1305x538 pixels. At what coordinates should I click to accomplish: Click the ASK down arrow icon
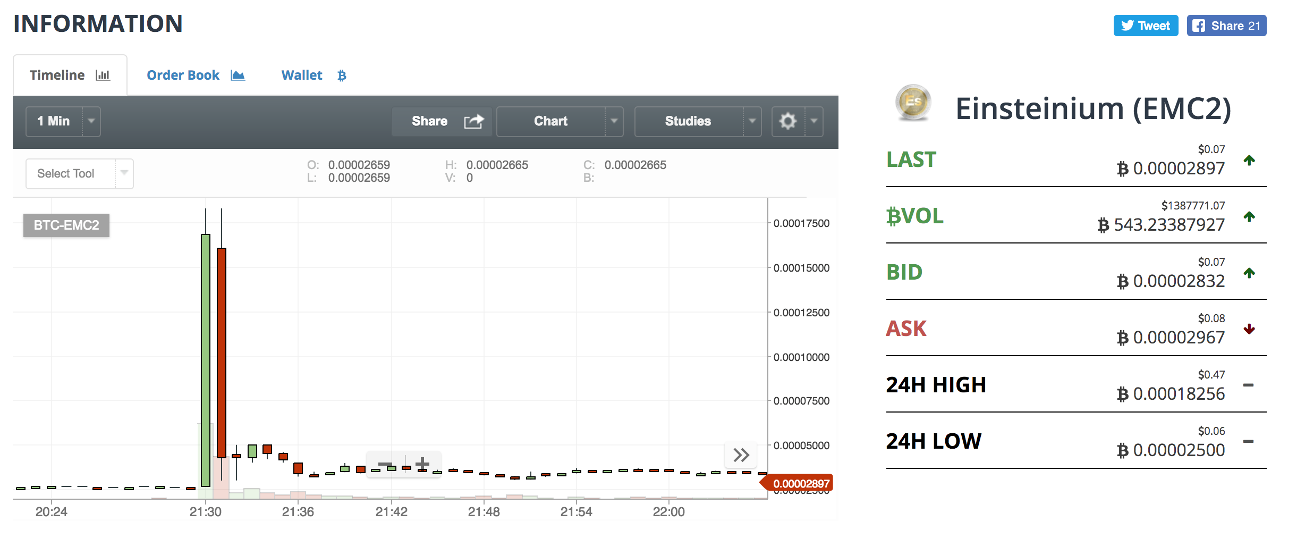(1249, 329)
